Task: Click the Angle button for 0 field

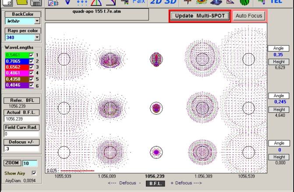Action: 279,143
